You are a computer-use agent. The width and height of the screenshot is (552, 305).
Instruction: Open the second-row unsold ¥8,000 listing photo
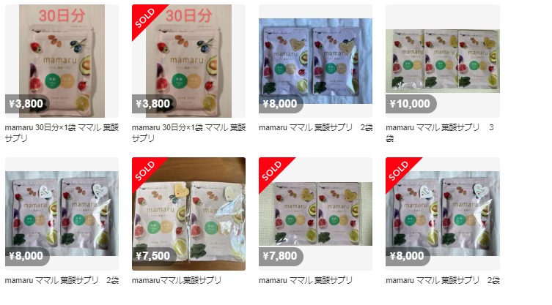[62, 214]
